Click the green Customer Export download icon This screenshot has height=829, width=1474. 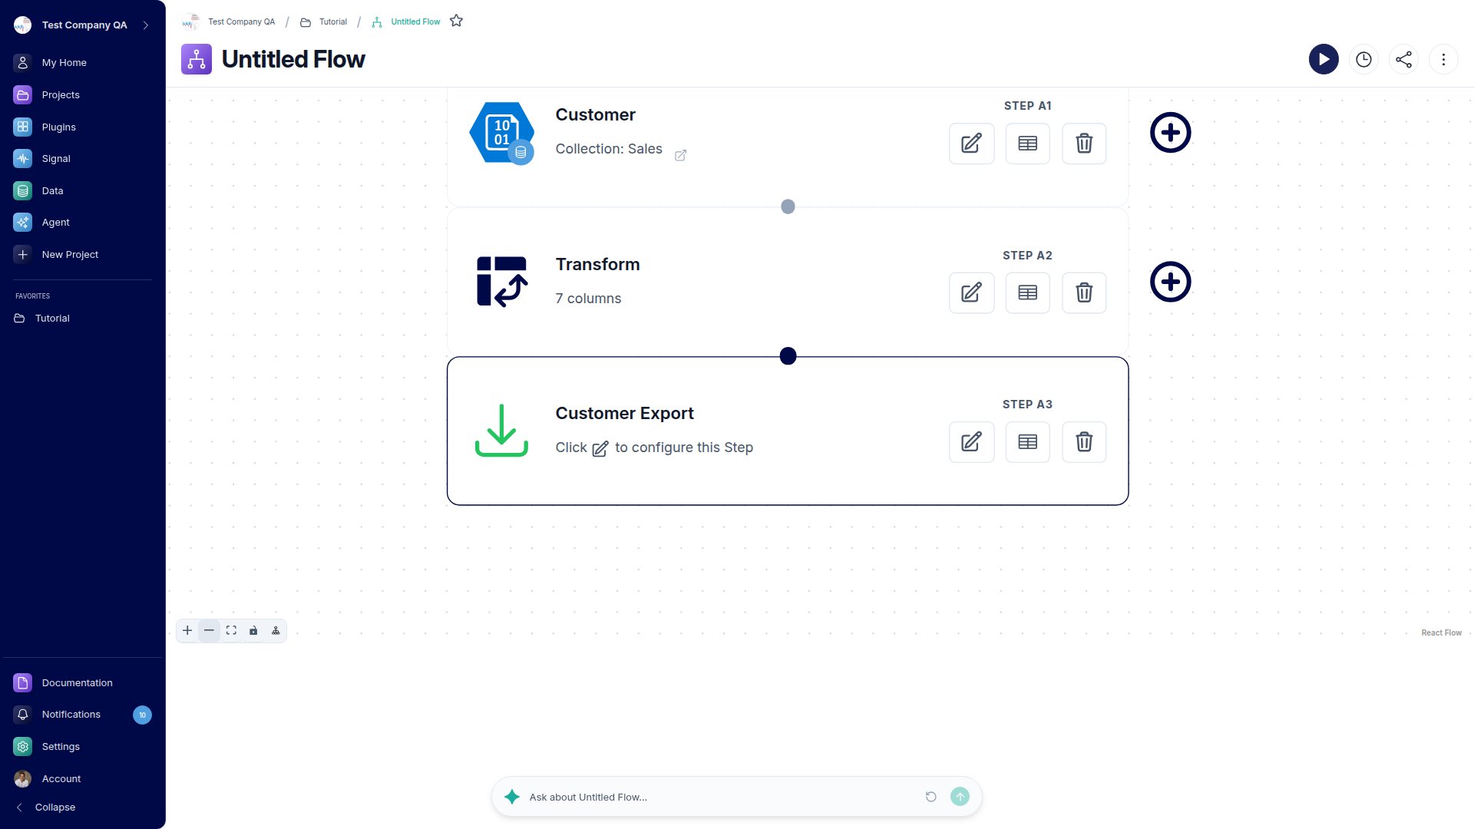pyautogui.click(x=501, y=430)
